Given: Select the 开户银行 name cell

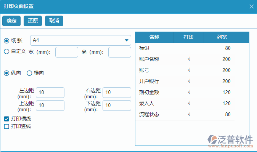Looking at the screenshot, I should 154,82.
